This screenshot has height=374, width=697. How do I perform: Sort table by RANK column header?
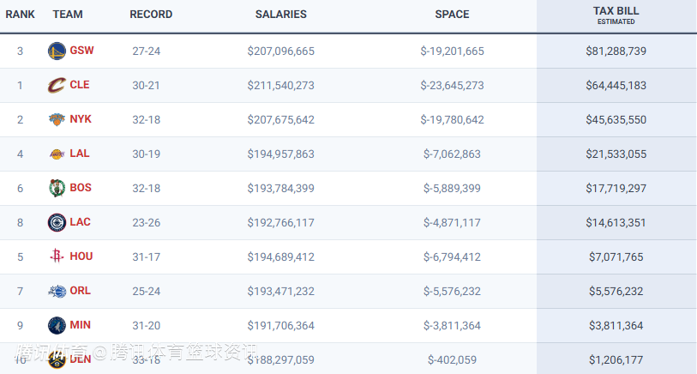coord(20,15)
